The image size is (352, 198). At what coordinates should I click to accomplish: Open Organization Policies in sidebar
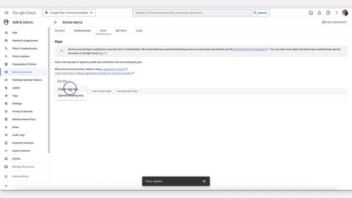tap(24, 64)
